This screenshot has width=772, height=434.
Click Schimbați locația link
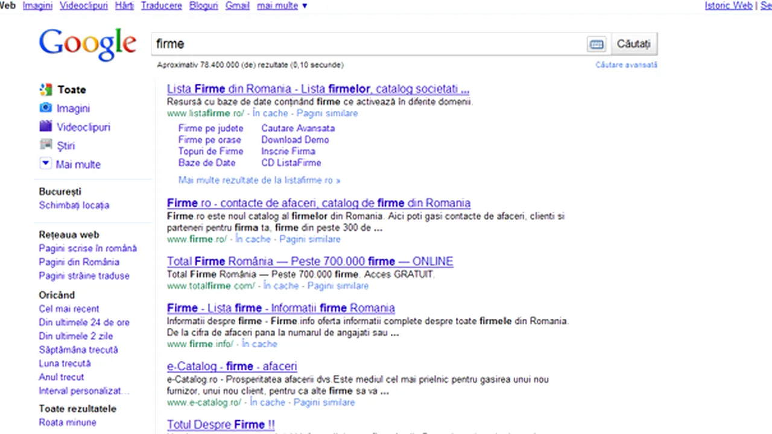click(x=74, y=206)
